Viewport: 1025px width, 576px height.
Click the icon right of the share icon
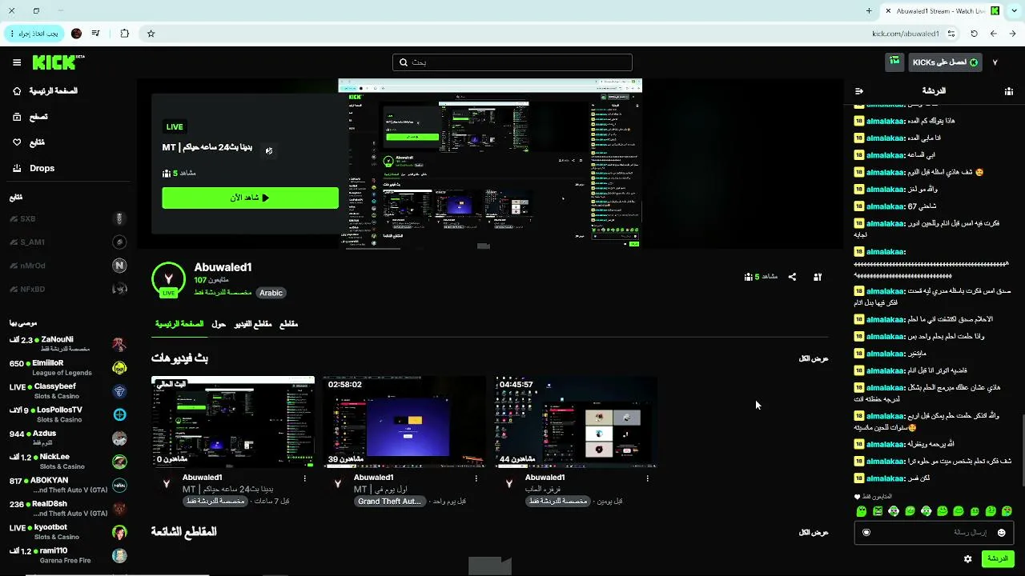click(x=818, y=277)
